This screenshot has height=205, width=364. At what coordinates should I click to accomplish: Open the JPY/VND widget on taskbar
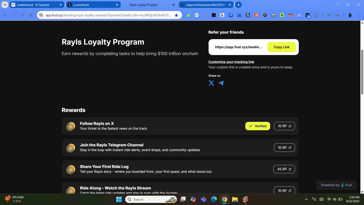pyautogui.click(x=14, y=199)
